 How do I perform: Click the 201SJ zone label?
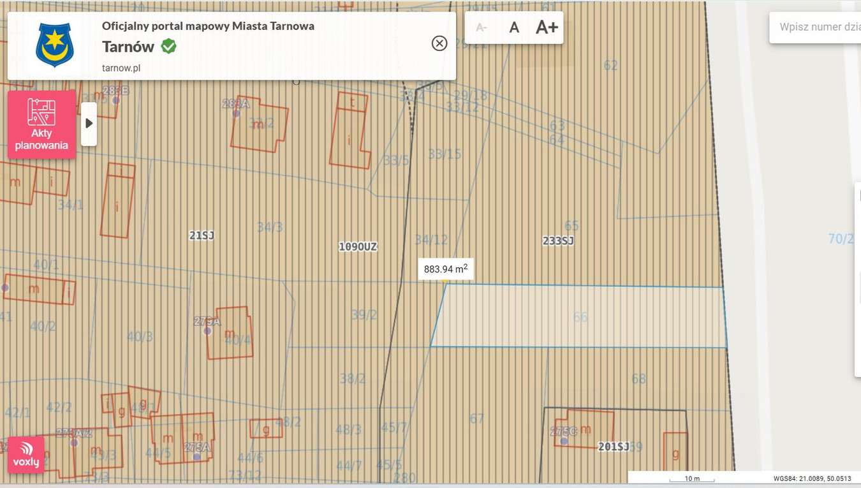[x=614, y=447]
